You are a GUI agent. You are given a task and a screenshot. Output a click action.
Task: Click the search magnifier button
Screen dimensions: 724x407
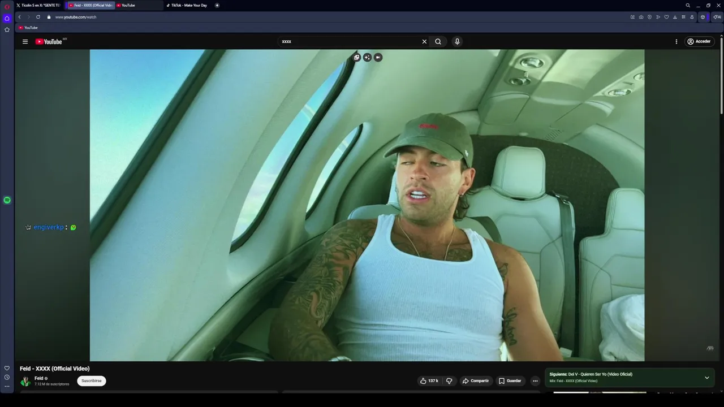(x=438, y=41)
